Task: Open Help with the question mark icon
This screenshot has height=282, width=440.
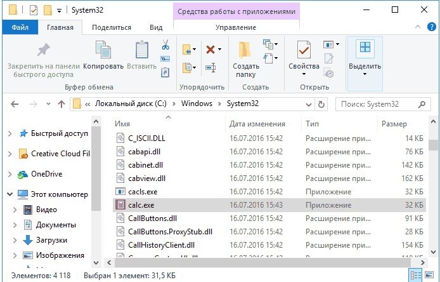Action: pos(431,27)
